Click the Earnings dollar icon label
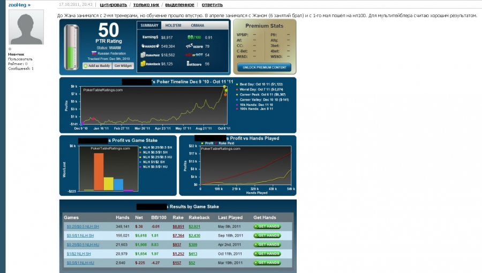This screenshot has width=482, height=273. [149, 37]
